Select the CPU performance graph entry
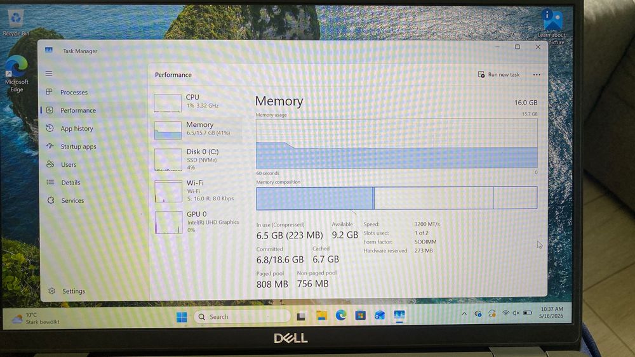Screen dimensions: 635x357 pos(197,102)
